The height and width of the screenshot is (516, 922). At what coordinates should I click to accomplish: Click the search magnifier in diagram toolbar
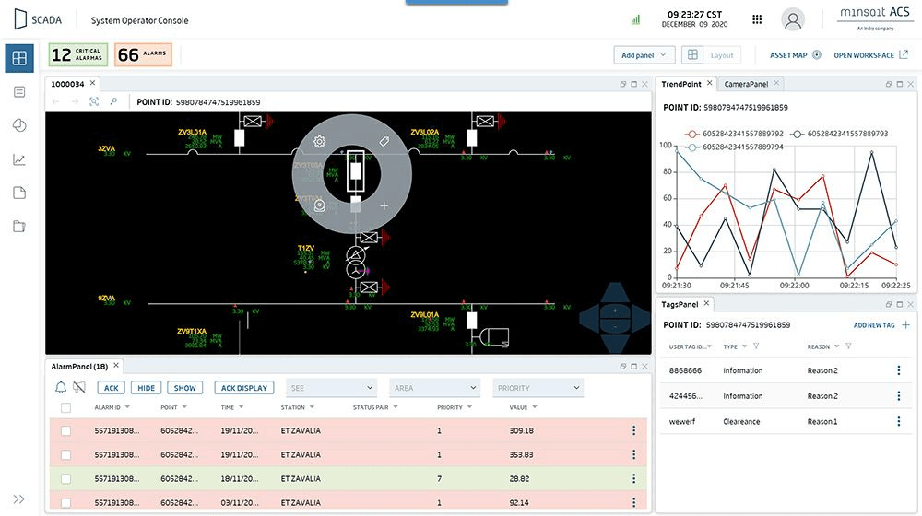(x=113, y=101)
